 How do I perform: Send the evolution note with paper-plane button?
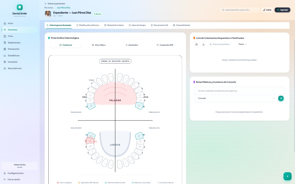(281, 98)
